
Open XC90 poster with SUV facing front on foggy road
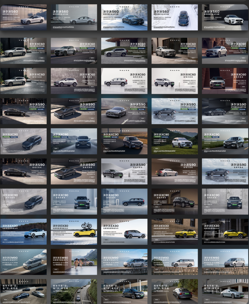coord(74,141)
